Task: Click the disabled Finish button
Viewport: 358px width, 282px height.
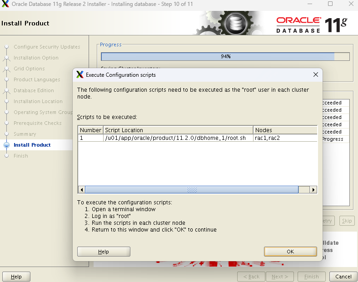Action: [311, 277]
